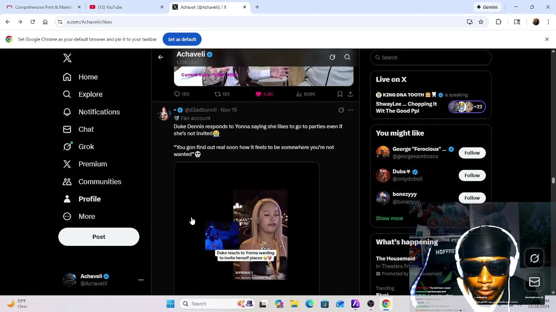Image resolution: width=556 pixels, height=312 pixels.
Task: Click reply icon with 150 count
Action: 182,94
